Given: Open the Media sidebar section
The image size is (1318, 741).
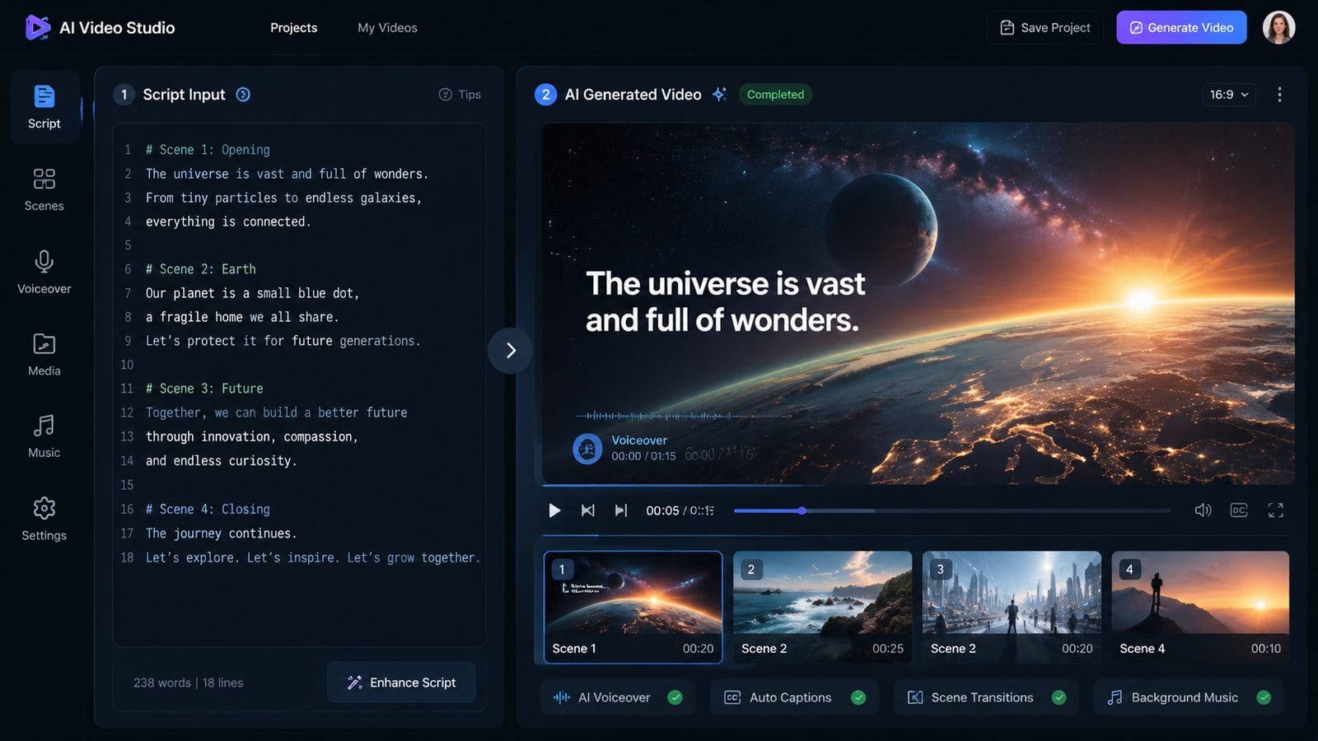Looking at the screenshot, I should 44,354.
